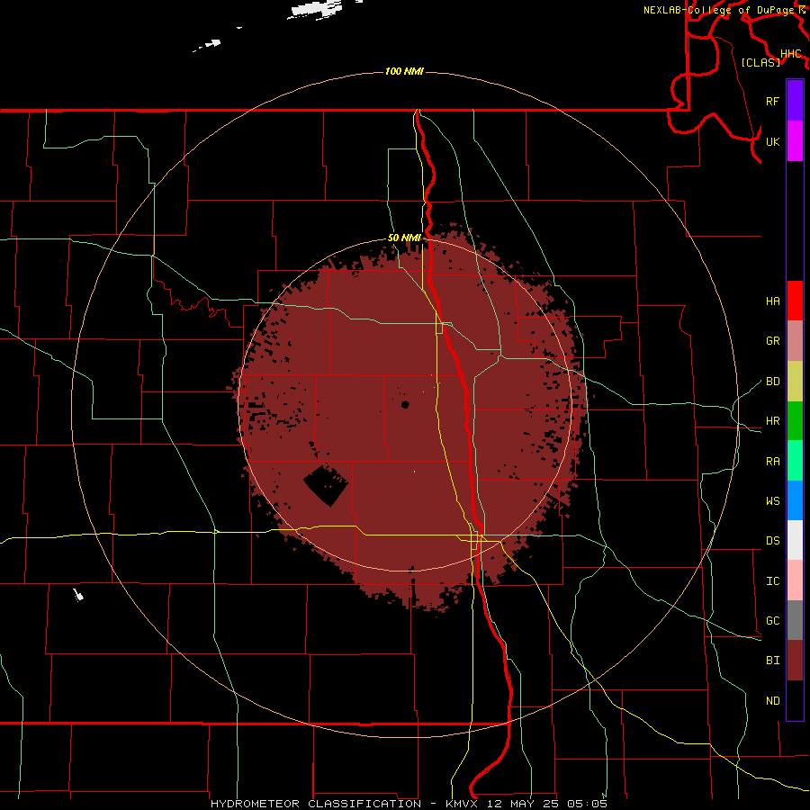Click the '50 NMI' range ring label
Screen dimensions: 810x810
pyautogui.click(x=404, y=238)
